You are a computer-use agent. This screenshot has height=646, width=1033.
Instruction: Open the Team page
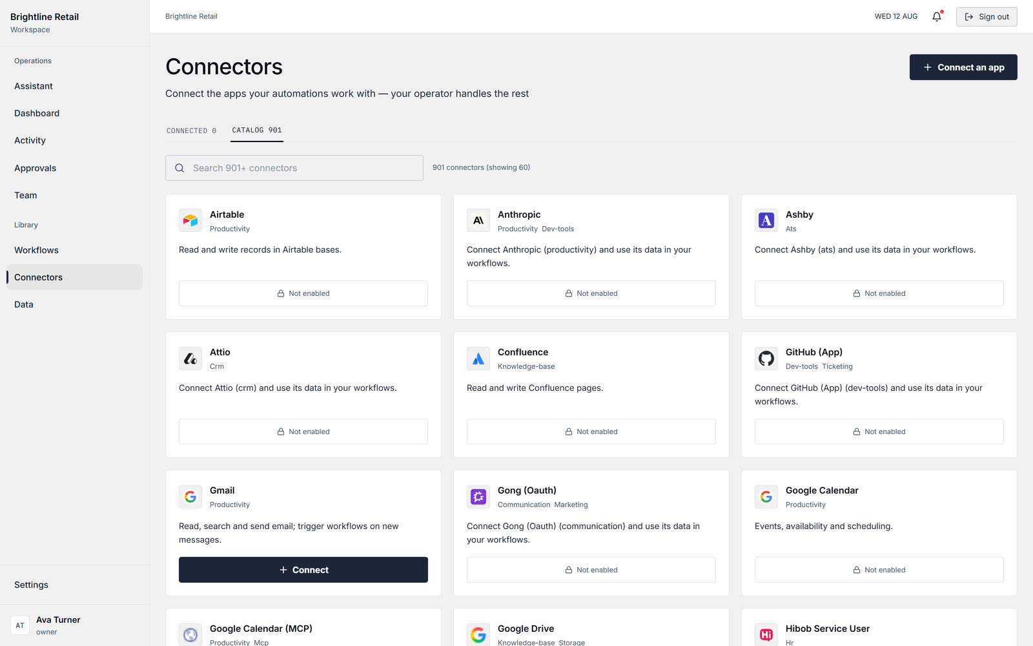[74, 195]
